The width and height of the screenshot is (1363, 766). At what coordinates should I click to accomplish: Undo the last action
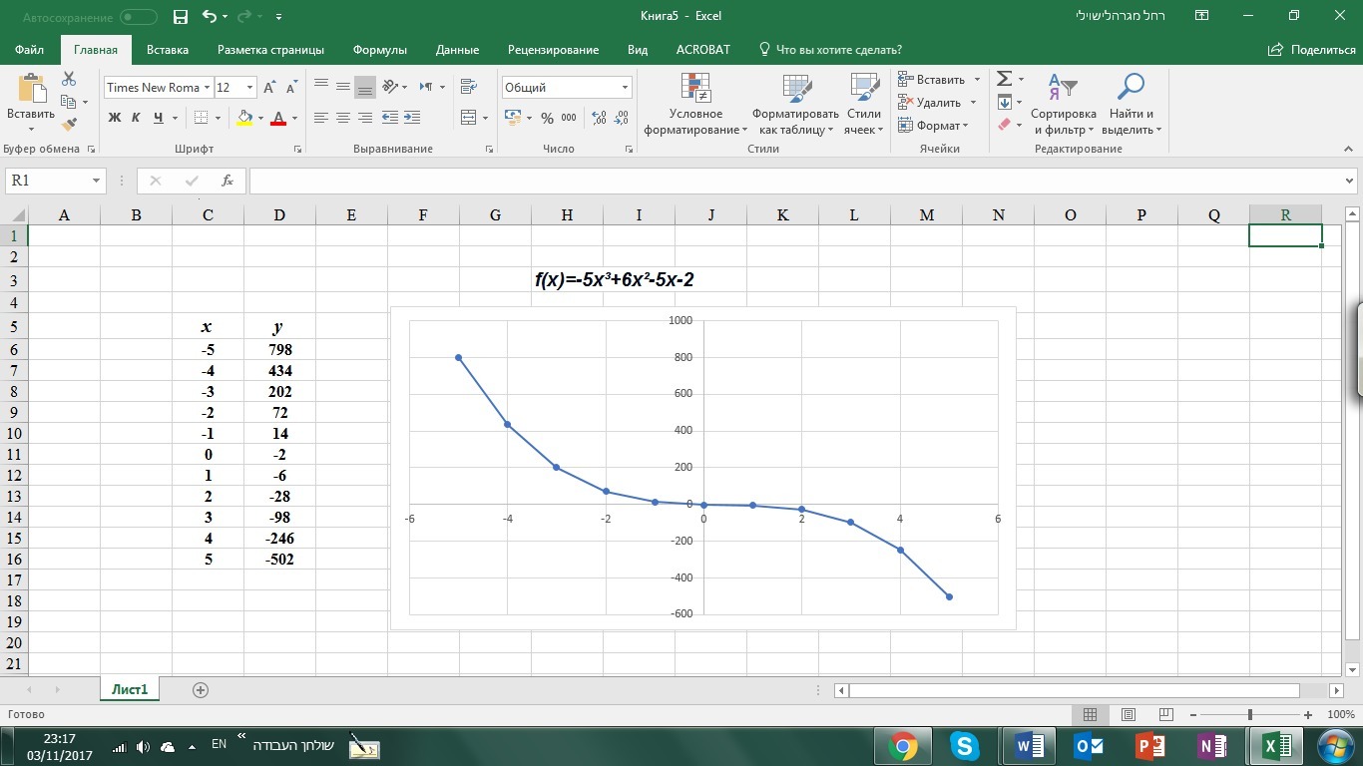coord(209,17)
